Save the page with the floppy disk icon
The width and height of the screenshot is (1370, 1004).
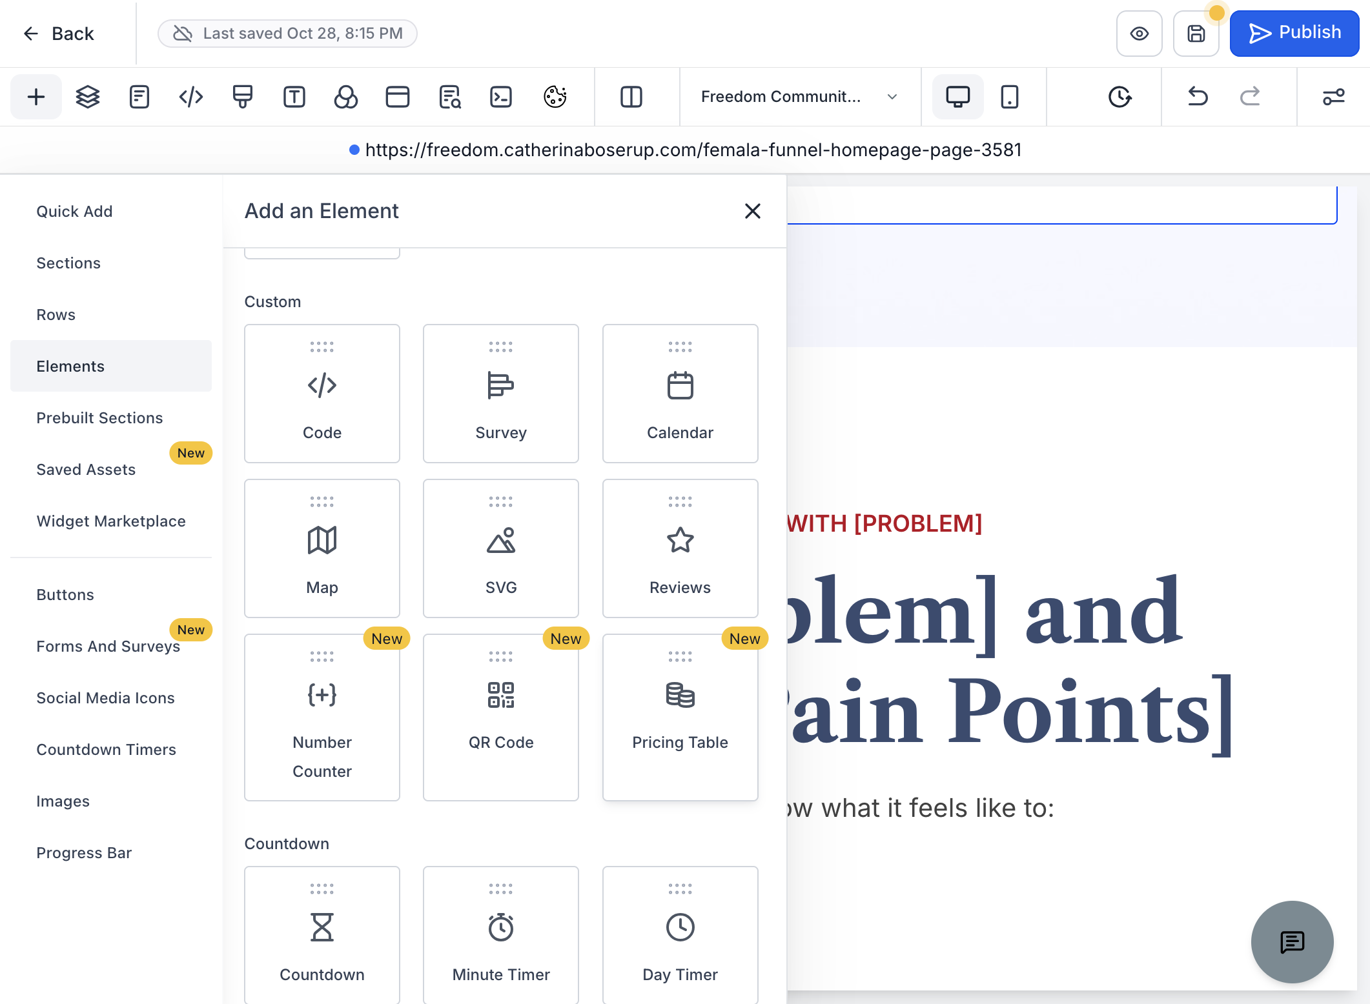click(x=1196, y=34)
